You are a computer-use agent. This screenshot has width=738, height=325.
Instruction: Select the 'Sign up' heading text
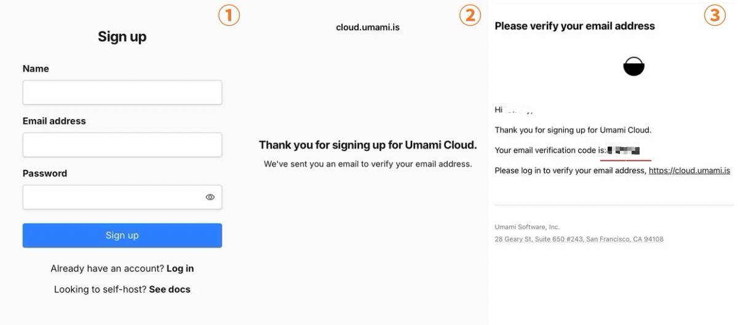tap(122, 37)
